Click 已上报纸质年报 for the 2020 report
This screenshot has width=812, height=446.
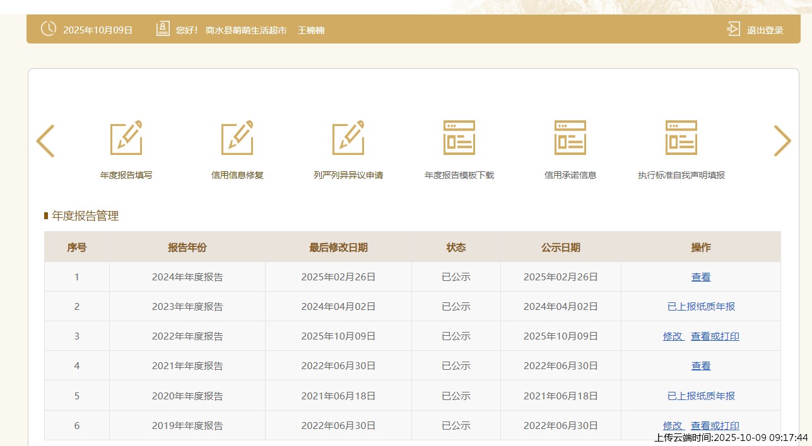(x=701, y=396)
